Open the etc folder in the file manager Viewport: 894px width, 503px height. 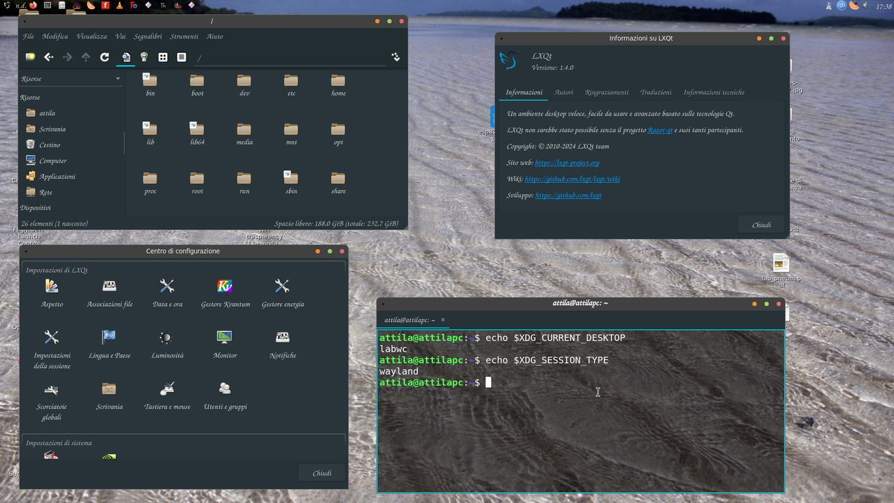[291, 85]
